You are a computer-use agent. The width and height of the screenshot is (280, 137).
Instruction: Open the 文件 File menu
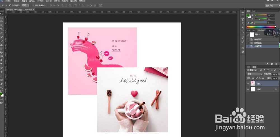[8, 1]
